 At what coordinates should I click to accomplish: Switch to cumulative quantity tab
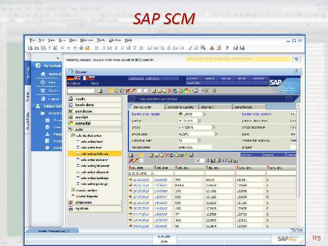[181, 107]
